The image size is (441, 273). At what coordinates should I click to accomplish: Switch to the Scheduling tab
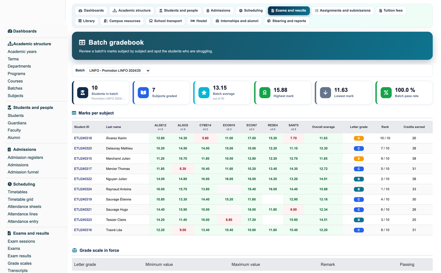tap(251, 11)
